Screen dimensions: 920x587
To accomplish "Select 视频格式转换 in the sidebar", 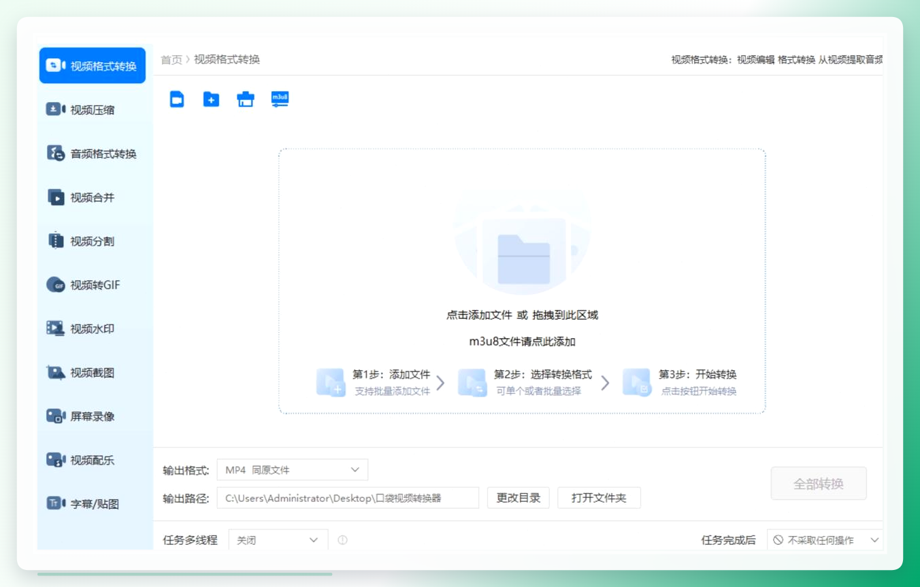I will tap(93, 66).
